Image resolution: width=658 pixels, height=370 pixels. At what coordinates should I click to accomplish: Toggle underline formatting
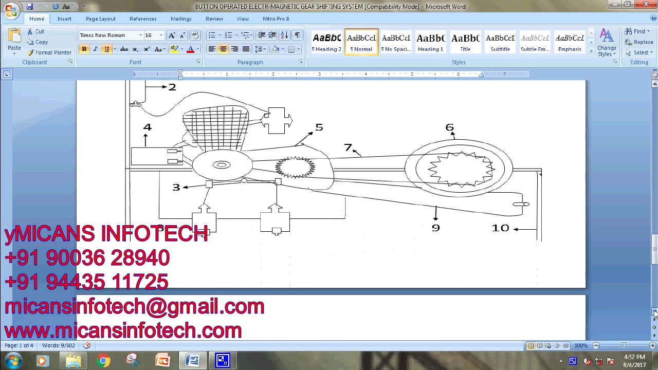coord(106,49)
